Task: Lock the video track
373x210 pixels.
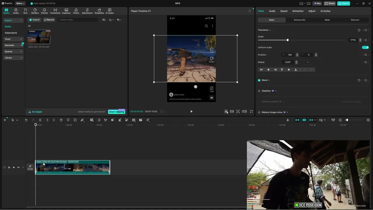Action: [9, 167]
